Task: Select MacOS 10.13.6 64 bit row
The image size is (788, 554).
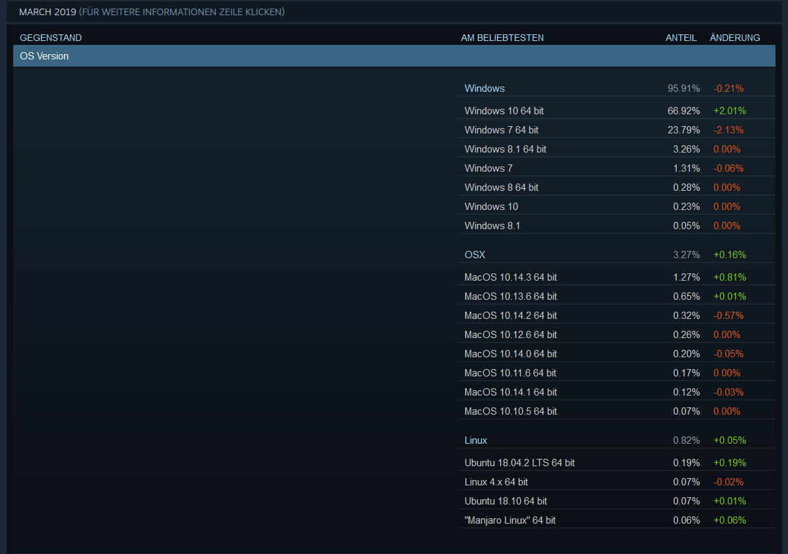Action: [x=616, y=296]
